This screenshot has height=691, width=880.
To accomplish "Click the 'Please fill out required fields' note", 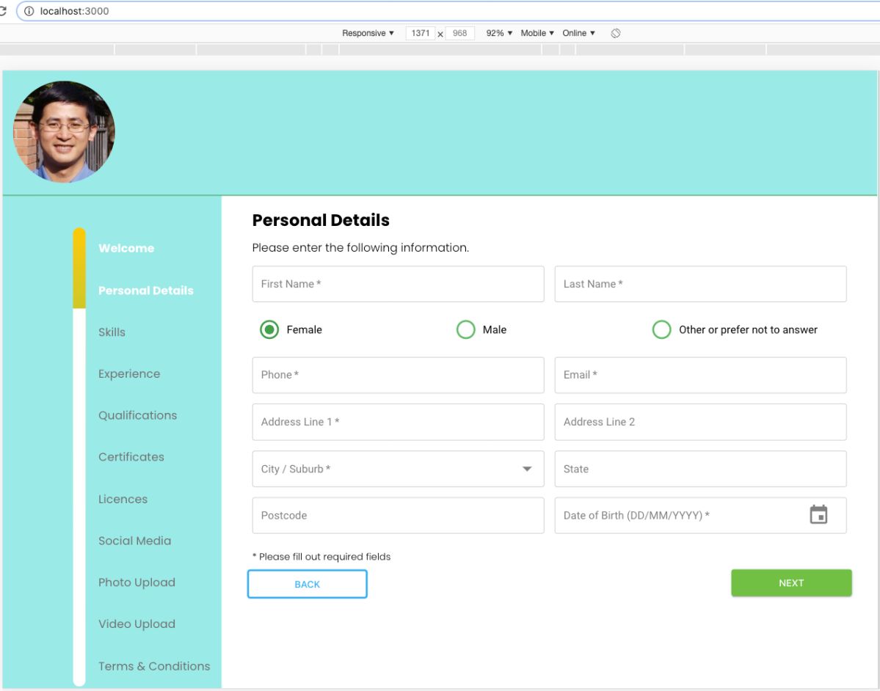I will point(321,556).
